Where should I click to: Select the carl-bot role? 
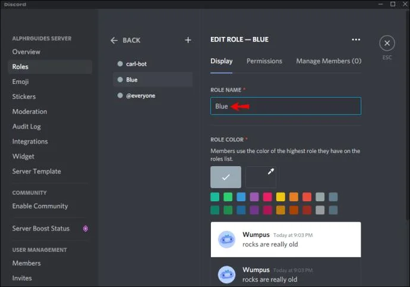tap(153, 64)
